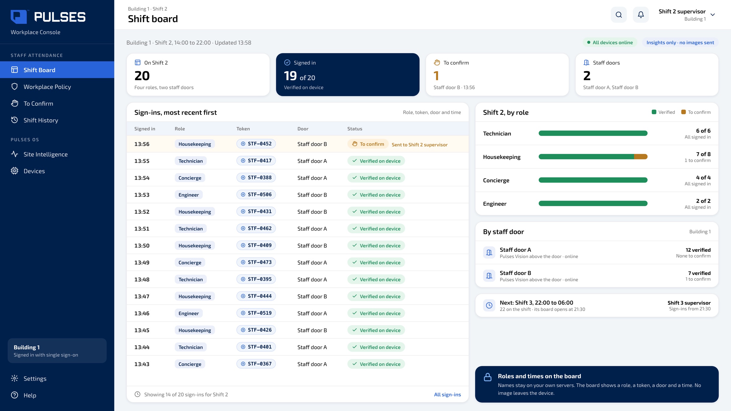The image size is (731, 411).
Task: Click the clock icon beside Next: Shift 3
Action: click(x=489, y=305)
